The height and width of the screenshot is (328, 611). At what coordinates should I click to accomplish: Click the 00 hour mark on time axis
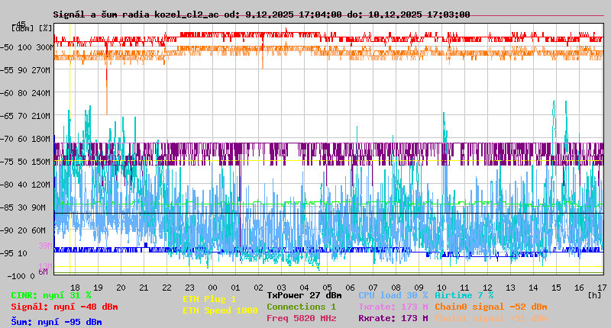click(212, 287)
